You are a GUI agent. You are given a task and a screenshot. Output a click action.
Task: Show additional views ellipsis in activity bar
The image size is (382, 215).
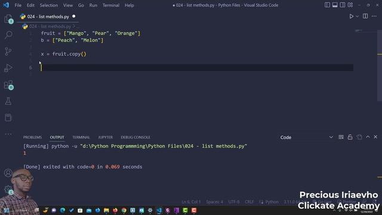8,134
